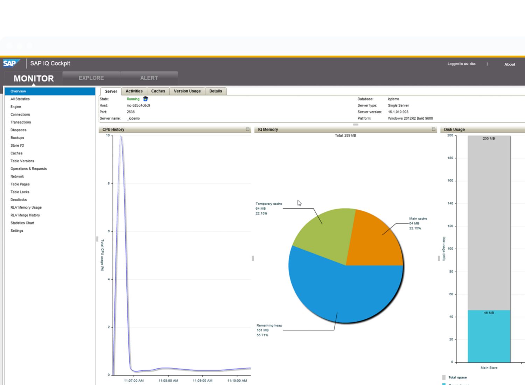The width and height of the screenshot is (525, 385).
Task: Collapse server info using the horizontal splitter handle
Action: (356, 124)
